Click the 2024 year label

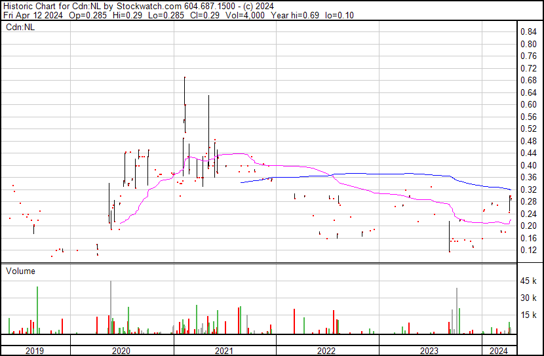pyautogui.click(x=499, y=351)
